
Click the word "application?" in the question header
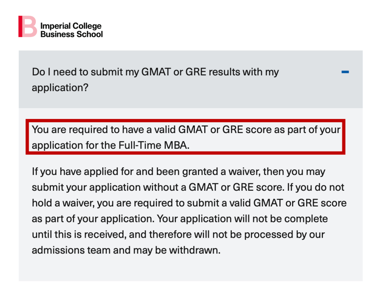(60, 87)
